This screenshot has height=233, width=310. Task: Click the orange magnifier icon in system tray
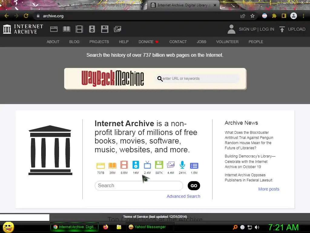point(235,227)
